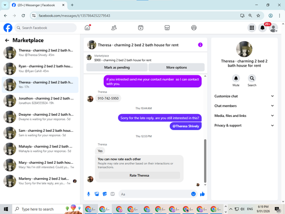Open the $900 listing link

click(123, 60)
